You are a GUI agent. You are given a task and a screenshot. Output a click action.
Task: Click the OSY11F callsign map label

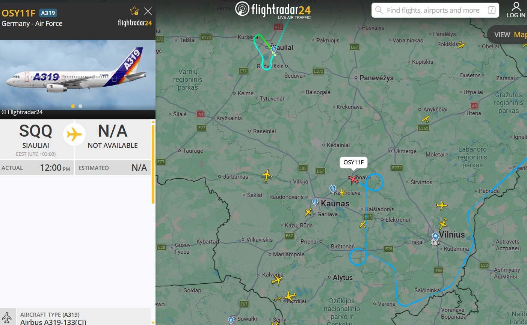pos(353,162)
